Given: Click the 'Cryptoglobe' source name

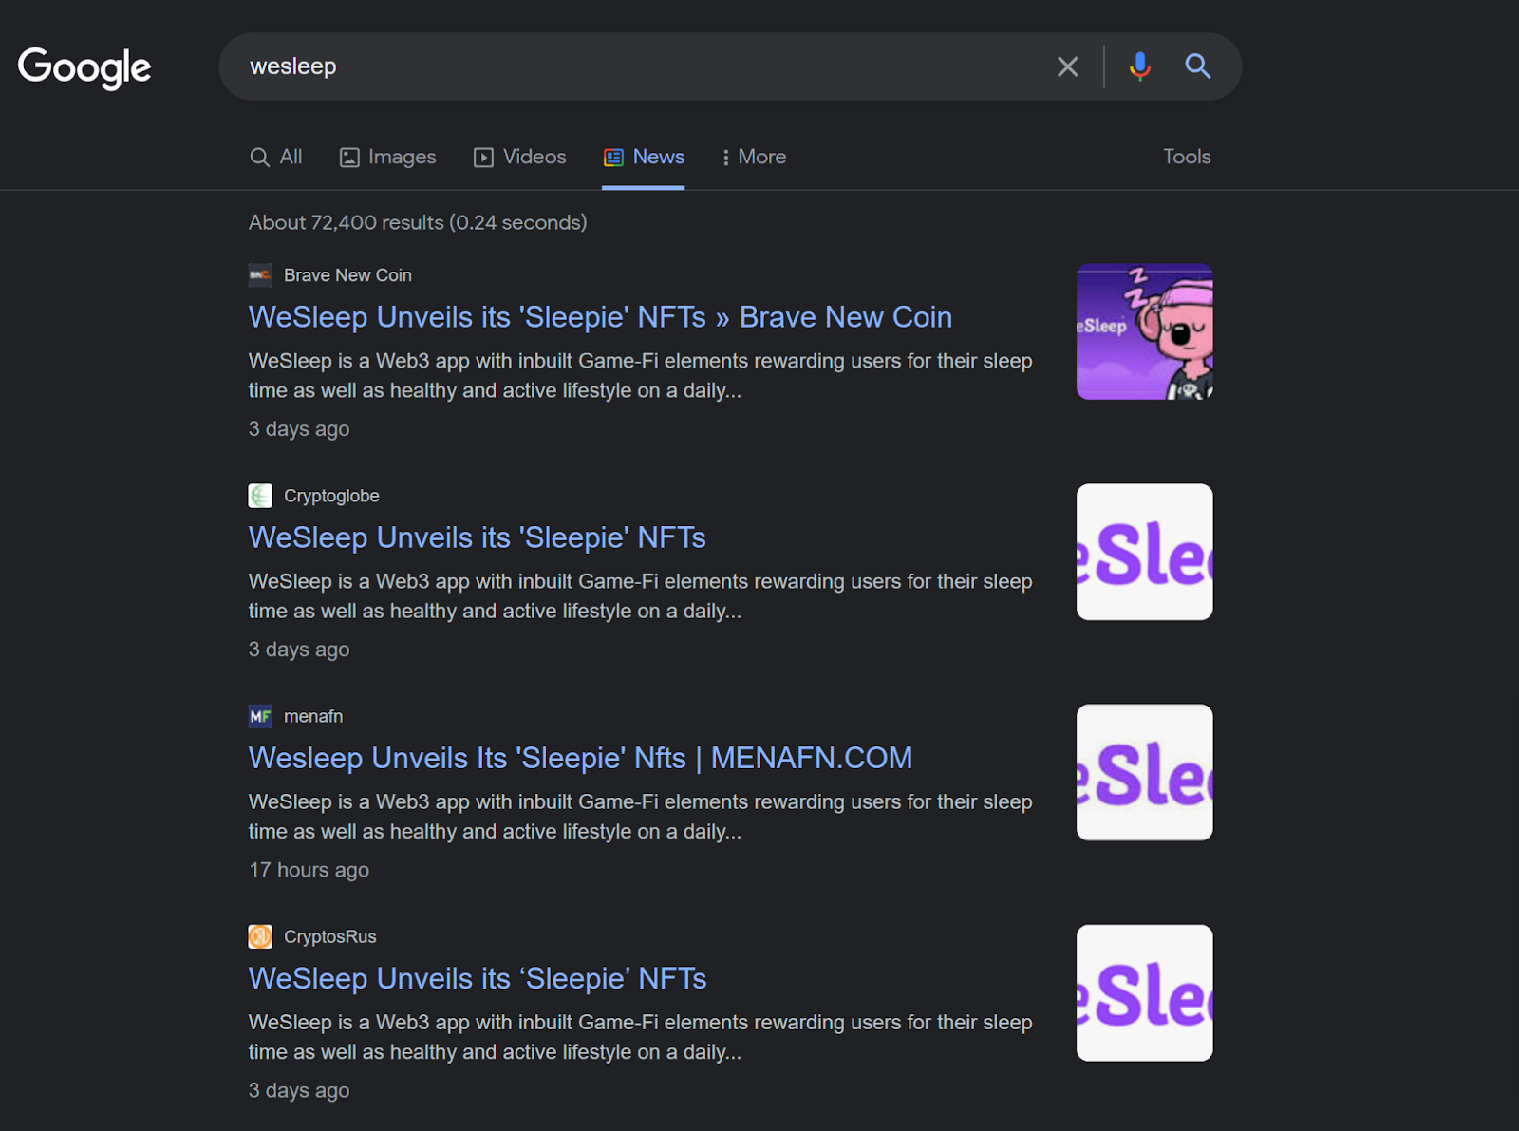Looking at the screenshot, I should (x=331, y=496).
